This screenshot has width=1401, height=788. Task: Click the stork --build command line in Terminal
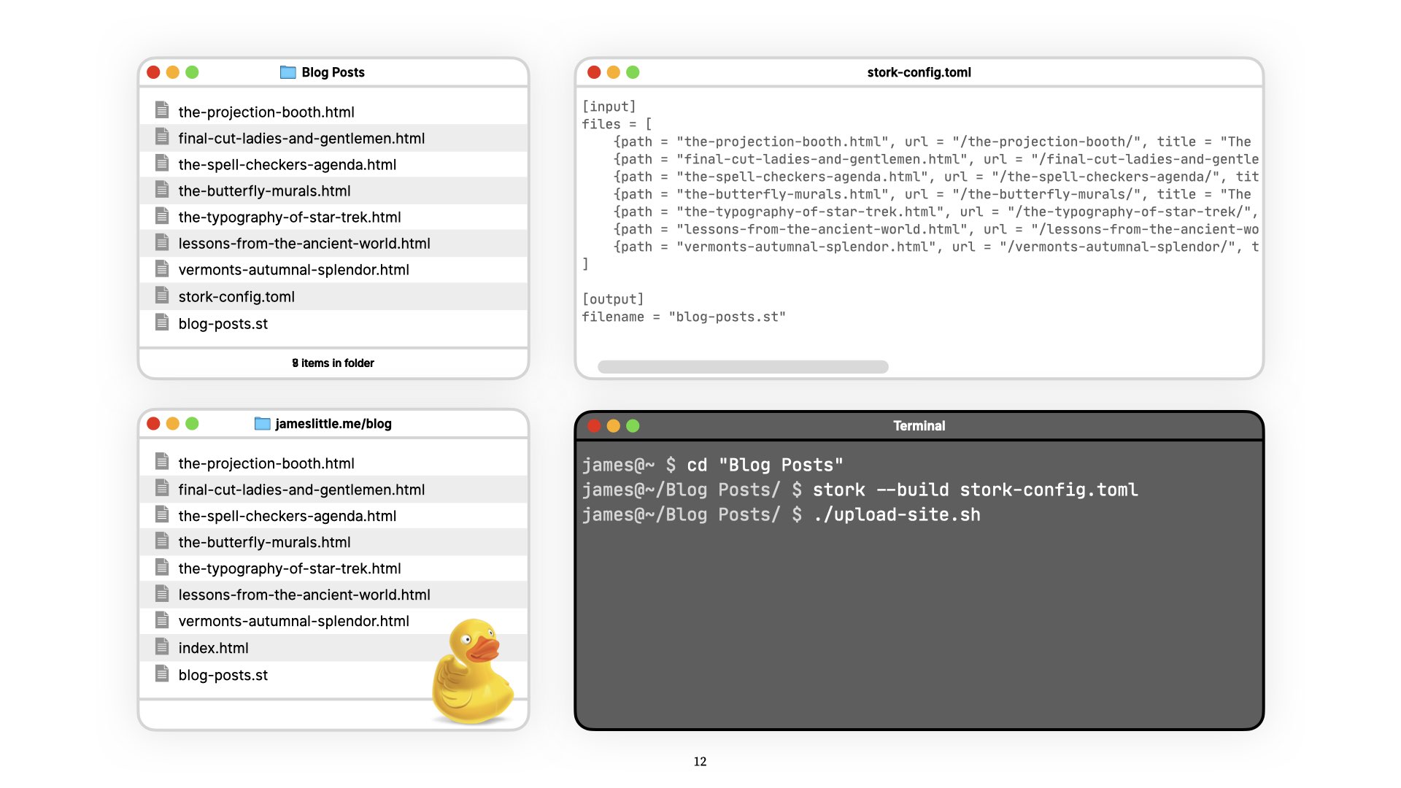[x=975, y=490]
